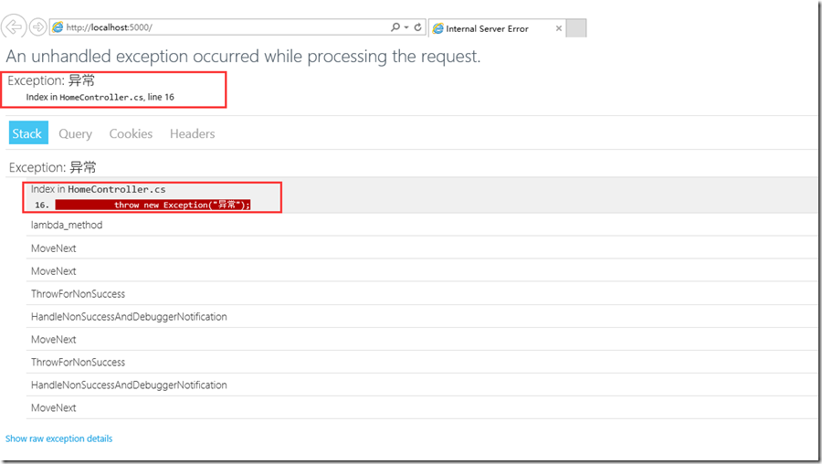Image resolution: width=822 pixels, height=464 pixels.
Task: Click the Refresh icon in address bar
Action: pyautogui.click(x=417, y=27)
